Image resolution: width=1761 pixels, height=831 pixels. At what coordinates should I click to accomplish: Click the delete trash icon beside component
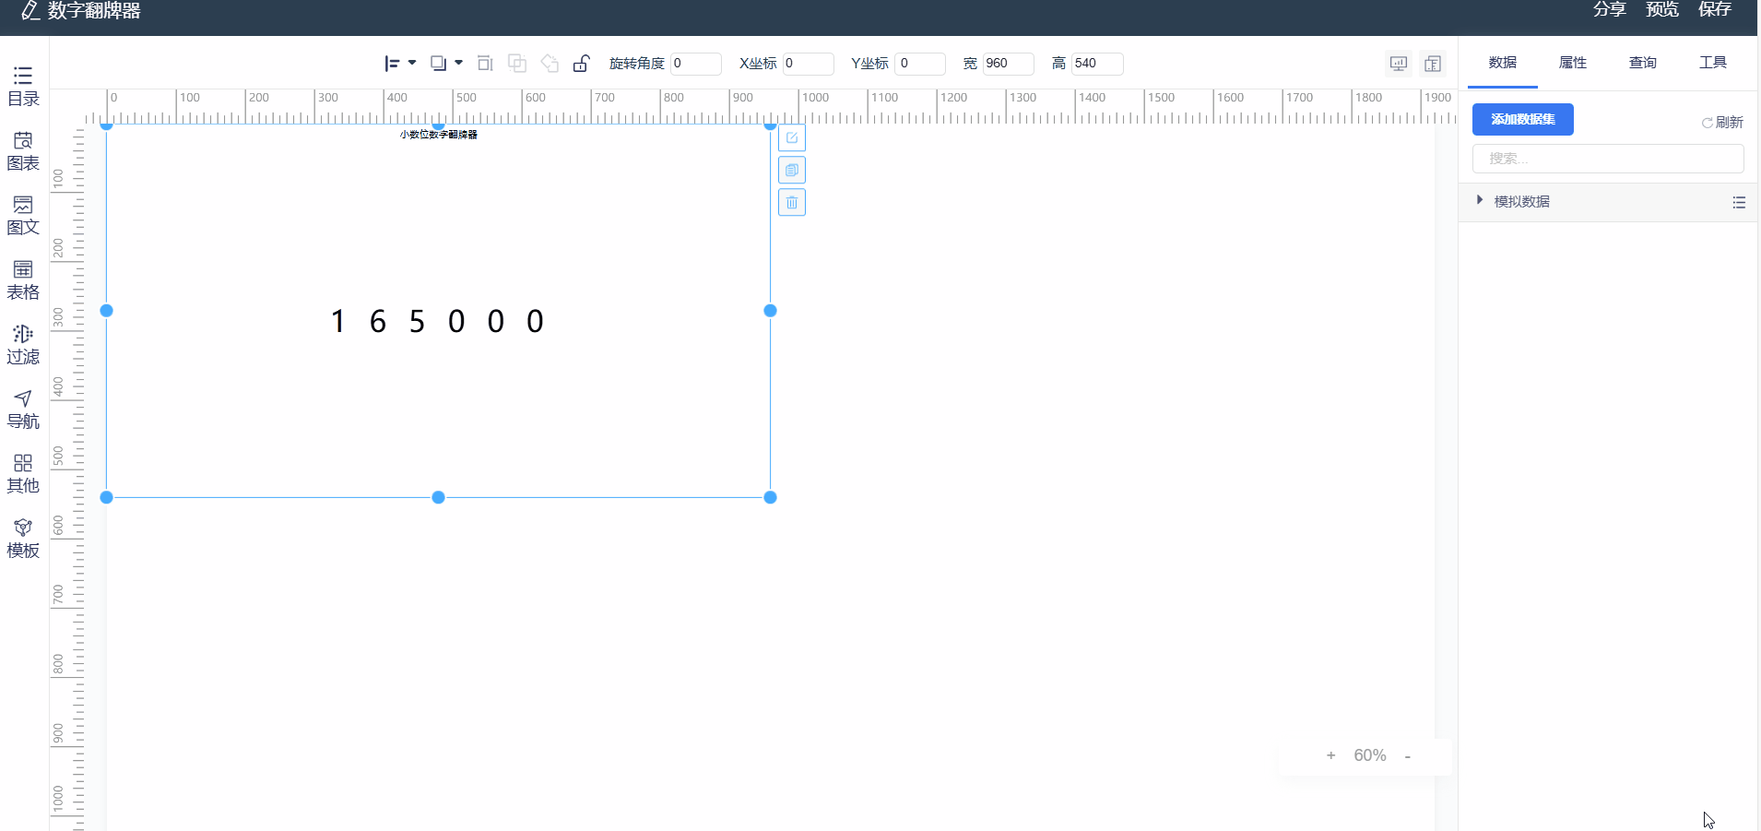click(x=792, y=203)
